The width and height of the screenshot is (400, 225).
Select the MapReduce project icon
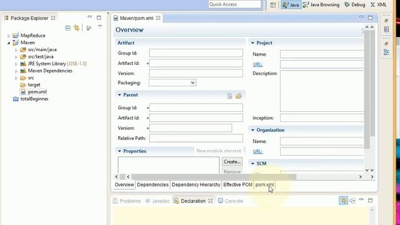point(16,36)
